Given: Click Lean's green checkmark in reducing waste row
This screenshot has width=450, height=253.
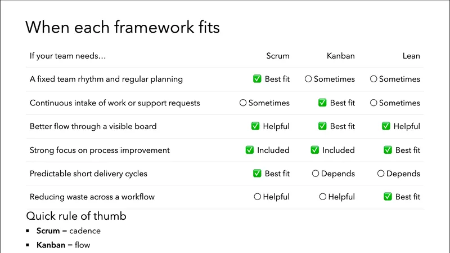Looking at the screenshot, I should pyautogui.click(x=388, y=197).
